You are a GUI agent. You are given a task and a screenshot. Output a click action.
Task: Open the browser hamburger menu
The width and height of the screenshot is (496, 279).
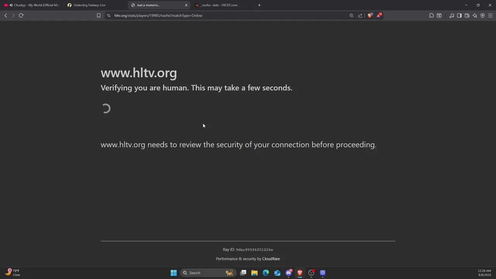(490, 15)
